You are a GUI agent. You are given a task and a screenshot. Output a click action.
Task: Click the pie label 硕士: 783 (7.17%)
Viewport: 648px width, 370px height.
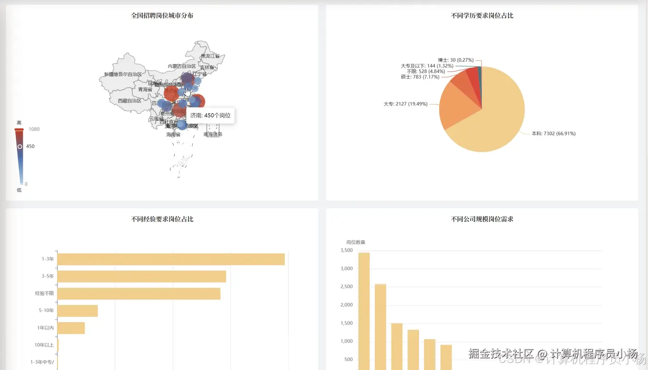pyautogui.click(x=420, y=77)
